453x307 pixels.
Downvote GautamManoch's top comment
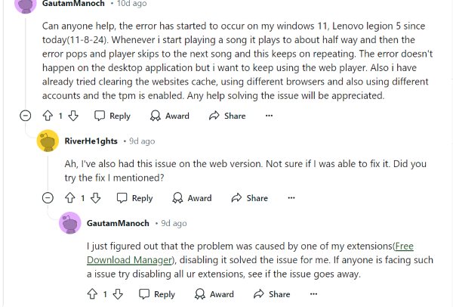click(73, 116)
